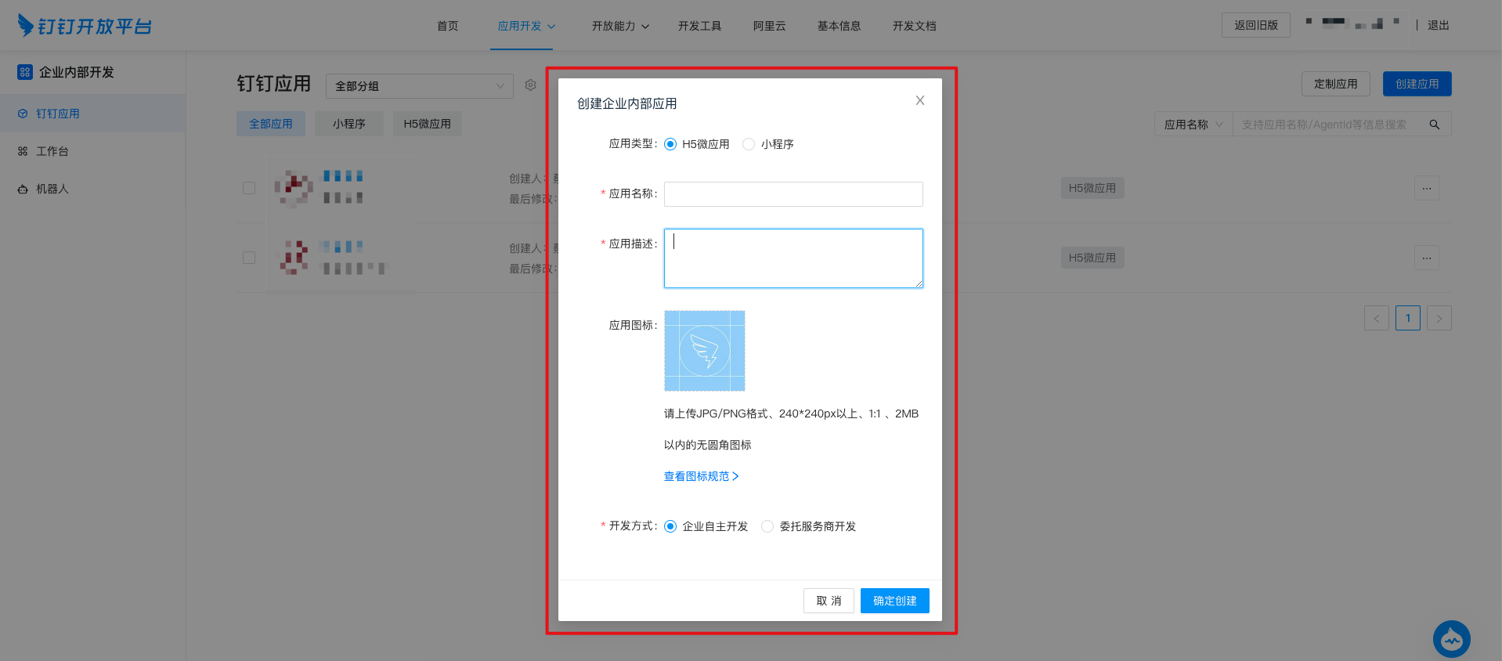Select the H5微应用 app type radio
Screen dimensions: 1502x661
(670, 144)
